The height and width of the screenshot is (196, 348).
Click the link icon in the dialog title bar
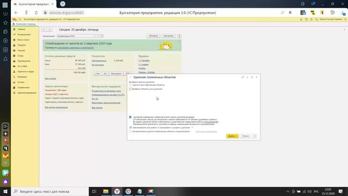(x=243, y=77)
